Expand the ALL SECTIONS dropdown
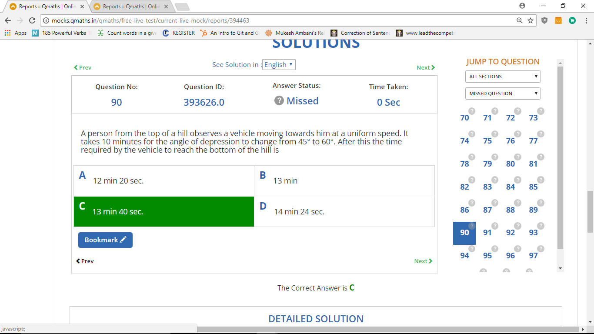The width and height of the screenshot is (594, 334). click(x=503, y=77)
